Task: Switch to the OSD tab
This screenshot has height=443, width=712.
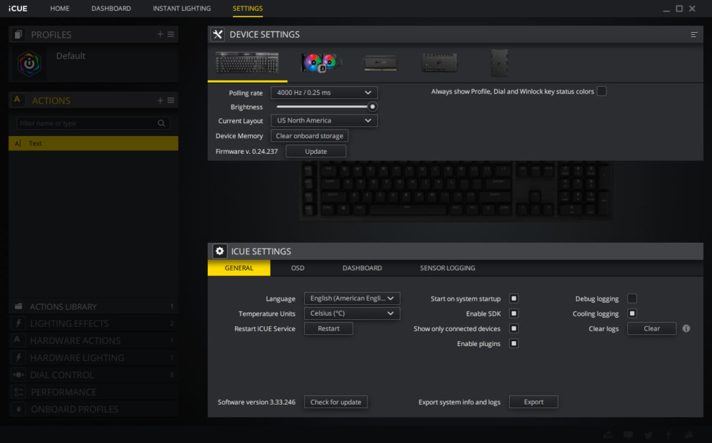Action: (x=298, y=268)
